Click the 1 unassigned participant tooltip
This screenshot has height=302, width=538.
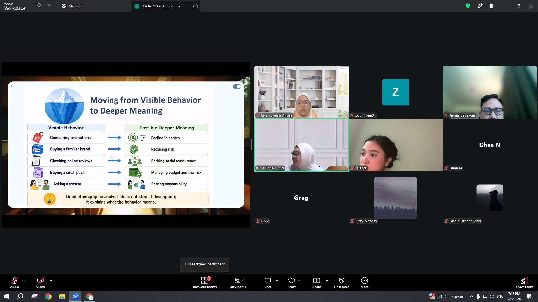pyautogui.click(x=205, y=264)
